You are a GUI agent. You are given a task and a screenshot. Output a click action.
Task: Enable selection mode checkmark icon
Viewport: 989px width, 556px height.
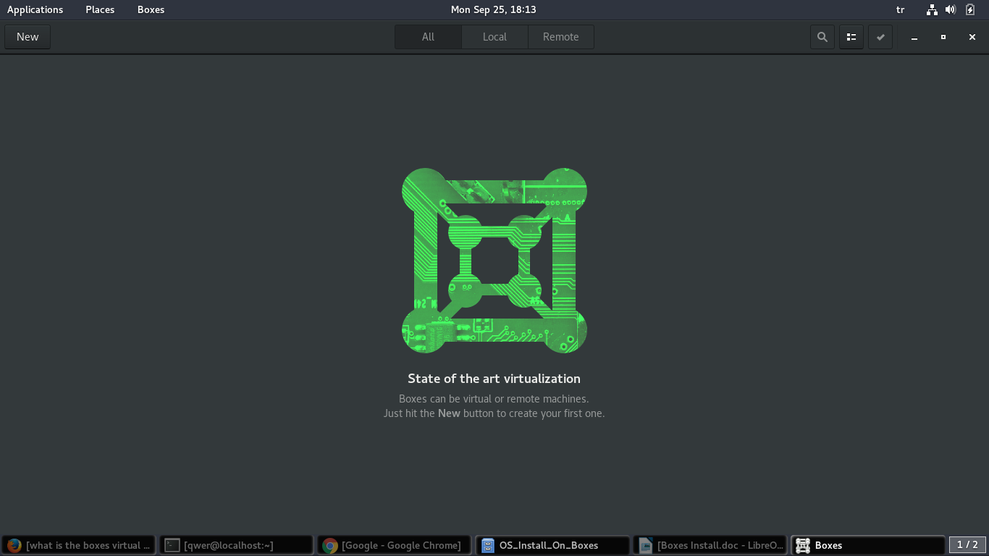(x=880, y=37)
